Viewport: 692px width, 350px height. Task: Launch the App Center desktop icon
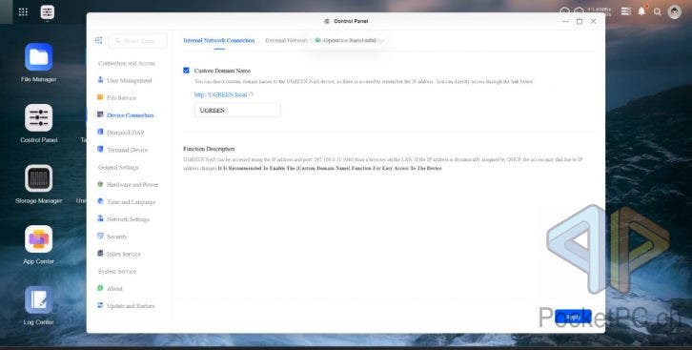pos(38,239)
